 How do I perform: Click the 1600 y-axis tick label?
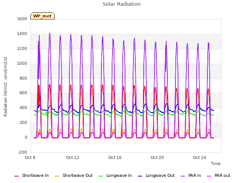22,19
